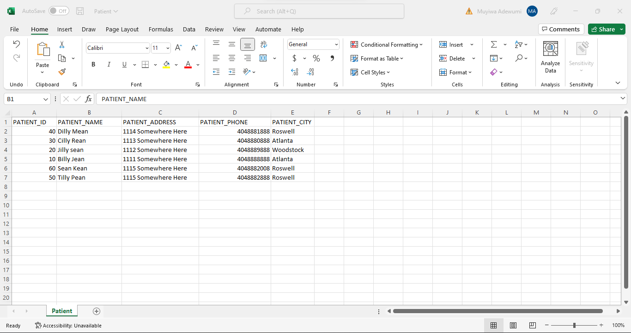The image size is (631, 333).
Task: Click the Insert Function fx icon
Action: click(x=88, y=99)
